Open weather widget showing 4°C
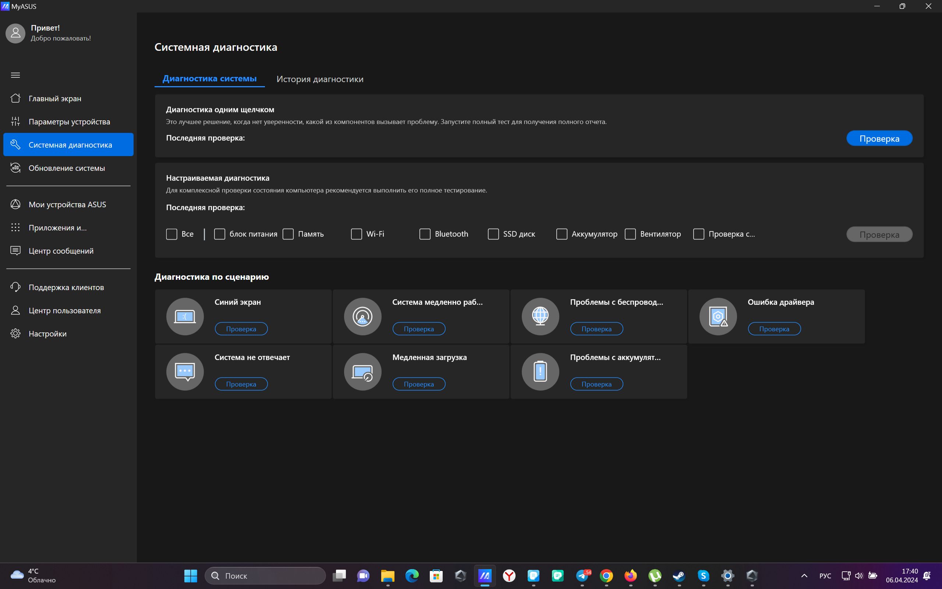The width and height of the screenshot is (942, 589). click(33, 576)
